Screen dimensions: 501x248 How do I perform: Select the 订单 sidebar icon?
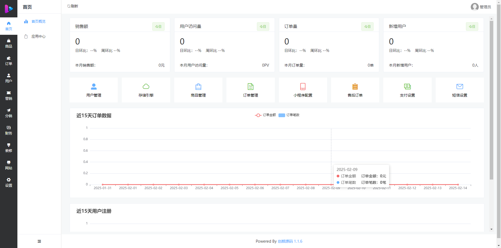(9, 60)
